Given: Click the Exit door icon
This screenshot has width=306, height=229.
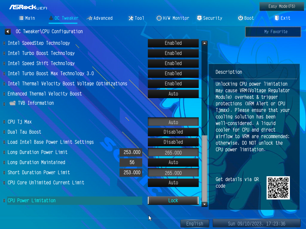Looking at the screenshot, I should (x=277, y=18).
